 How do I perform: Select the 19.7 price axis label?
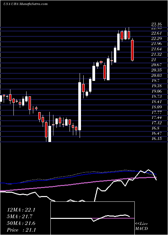pyautogui.click(x=155, y=81)
